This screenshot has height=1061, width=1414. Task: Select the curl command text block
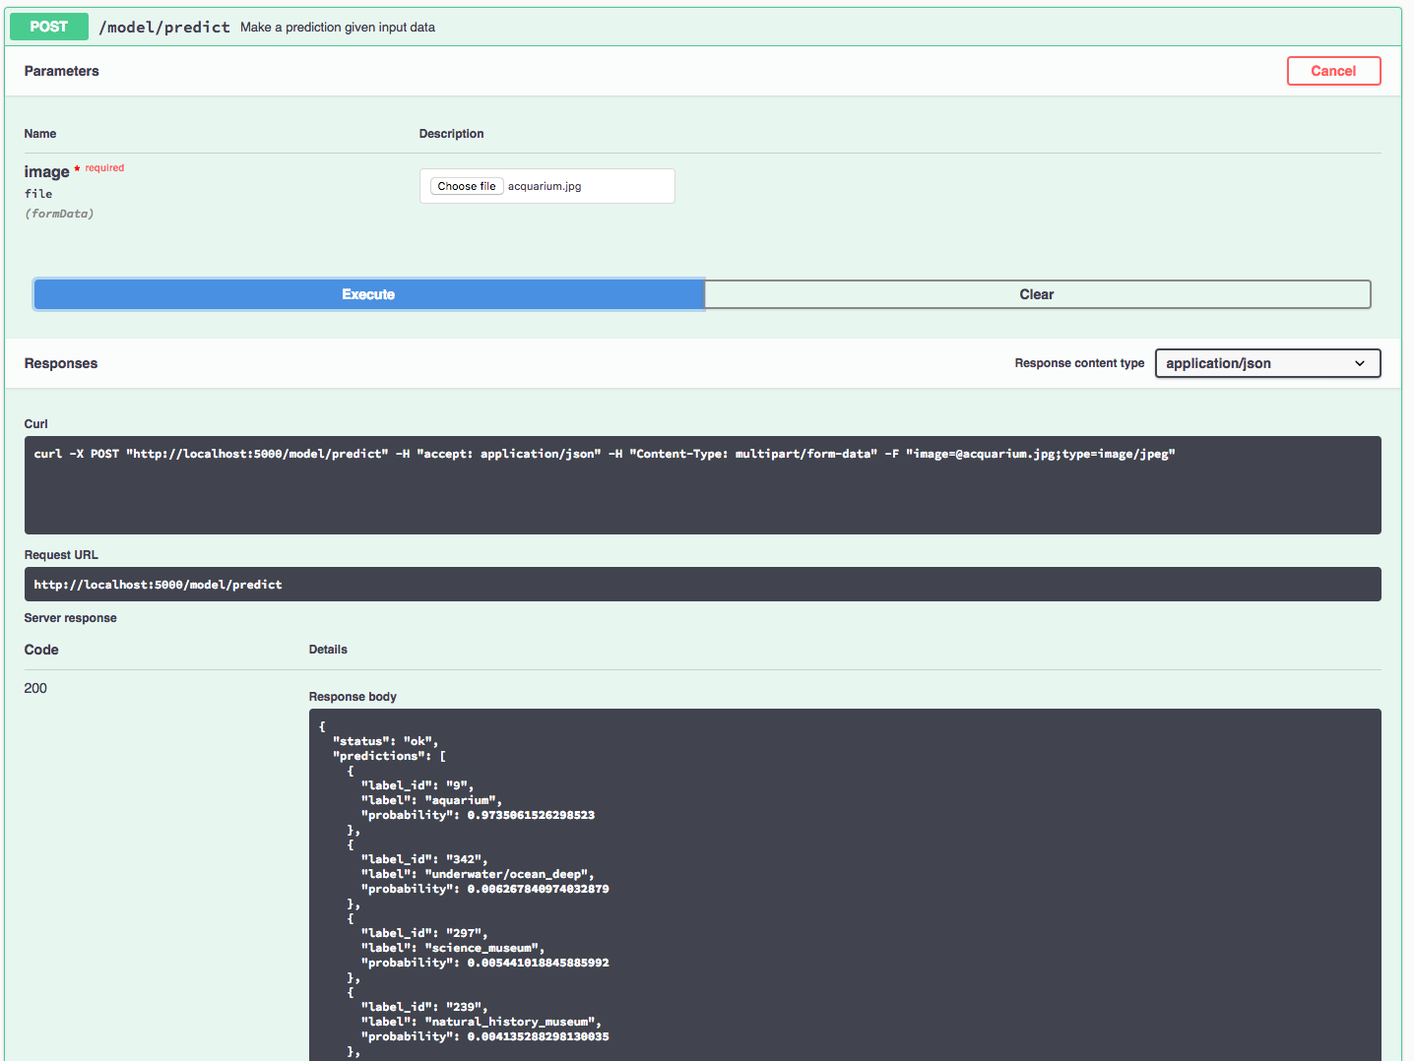702,485
